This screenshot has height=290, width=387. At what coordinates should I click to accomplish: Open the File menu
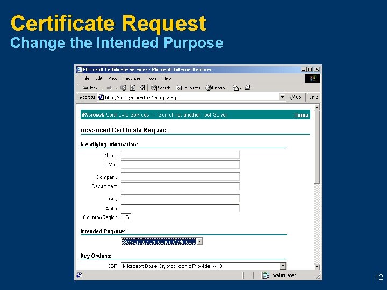point(85,78)
